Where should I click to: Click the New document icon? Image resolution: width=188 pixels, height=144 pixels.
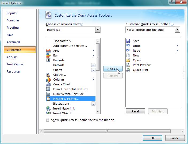tap(128, 55)
